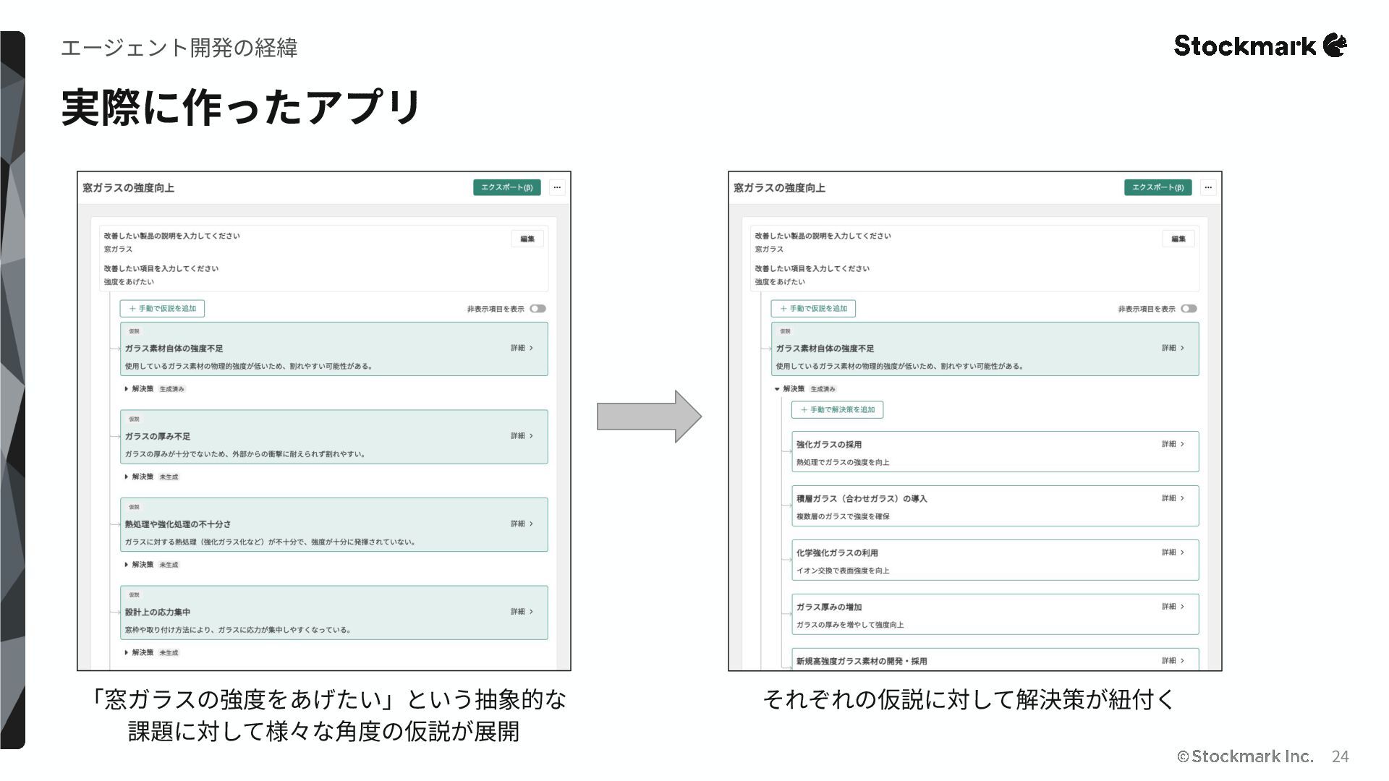The image size is (1389, 781).
Task: Expand 解決策 under 設計上の応力集中
Action: pyautogui.click(x=127, y=652)
